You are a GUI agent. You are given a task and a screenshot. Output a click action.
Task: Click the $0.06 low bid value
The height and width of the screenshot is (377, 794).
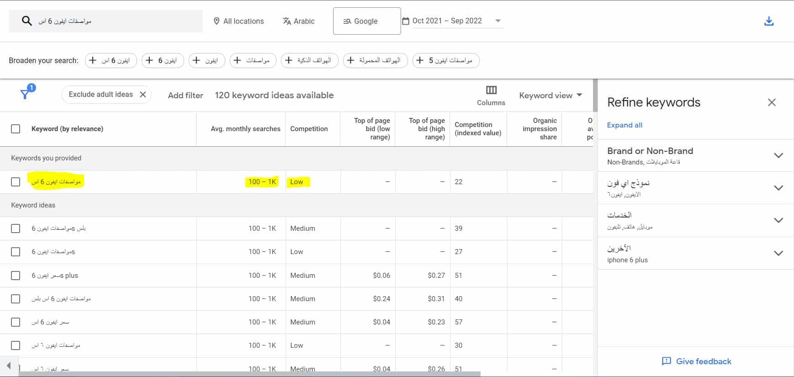tap(381, 276)
